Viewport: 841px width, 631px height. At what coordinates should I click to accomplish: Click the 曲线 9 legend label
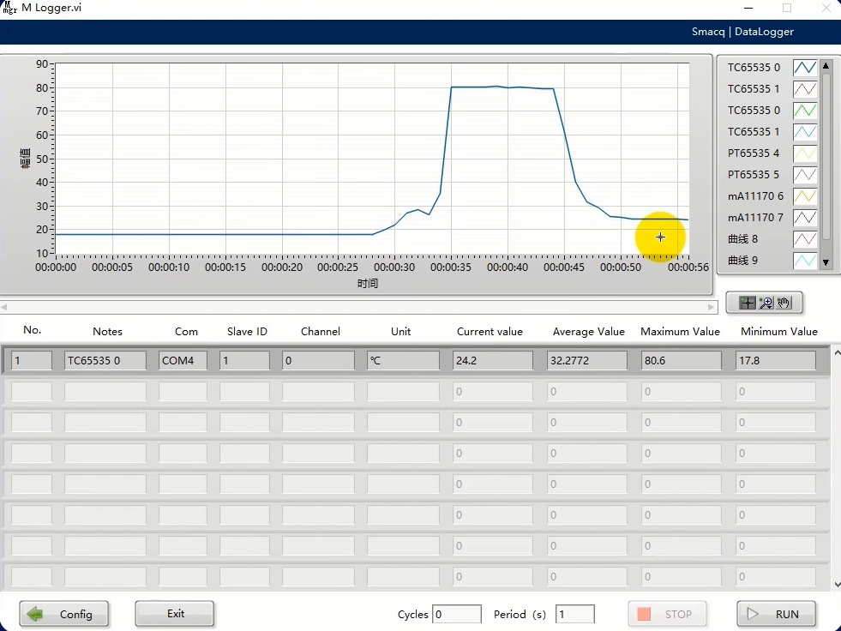tap(742, 261)
